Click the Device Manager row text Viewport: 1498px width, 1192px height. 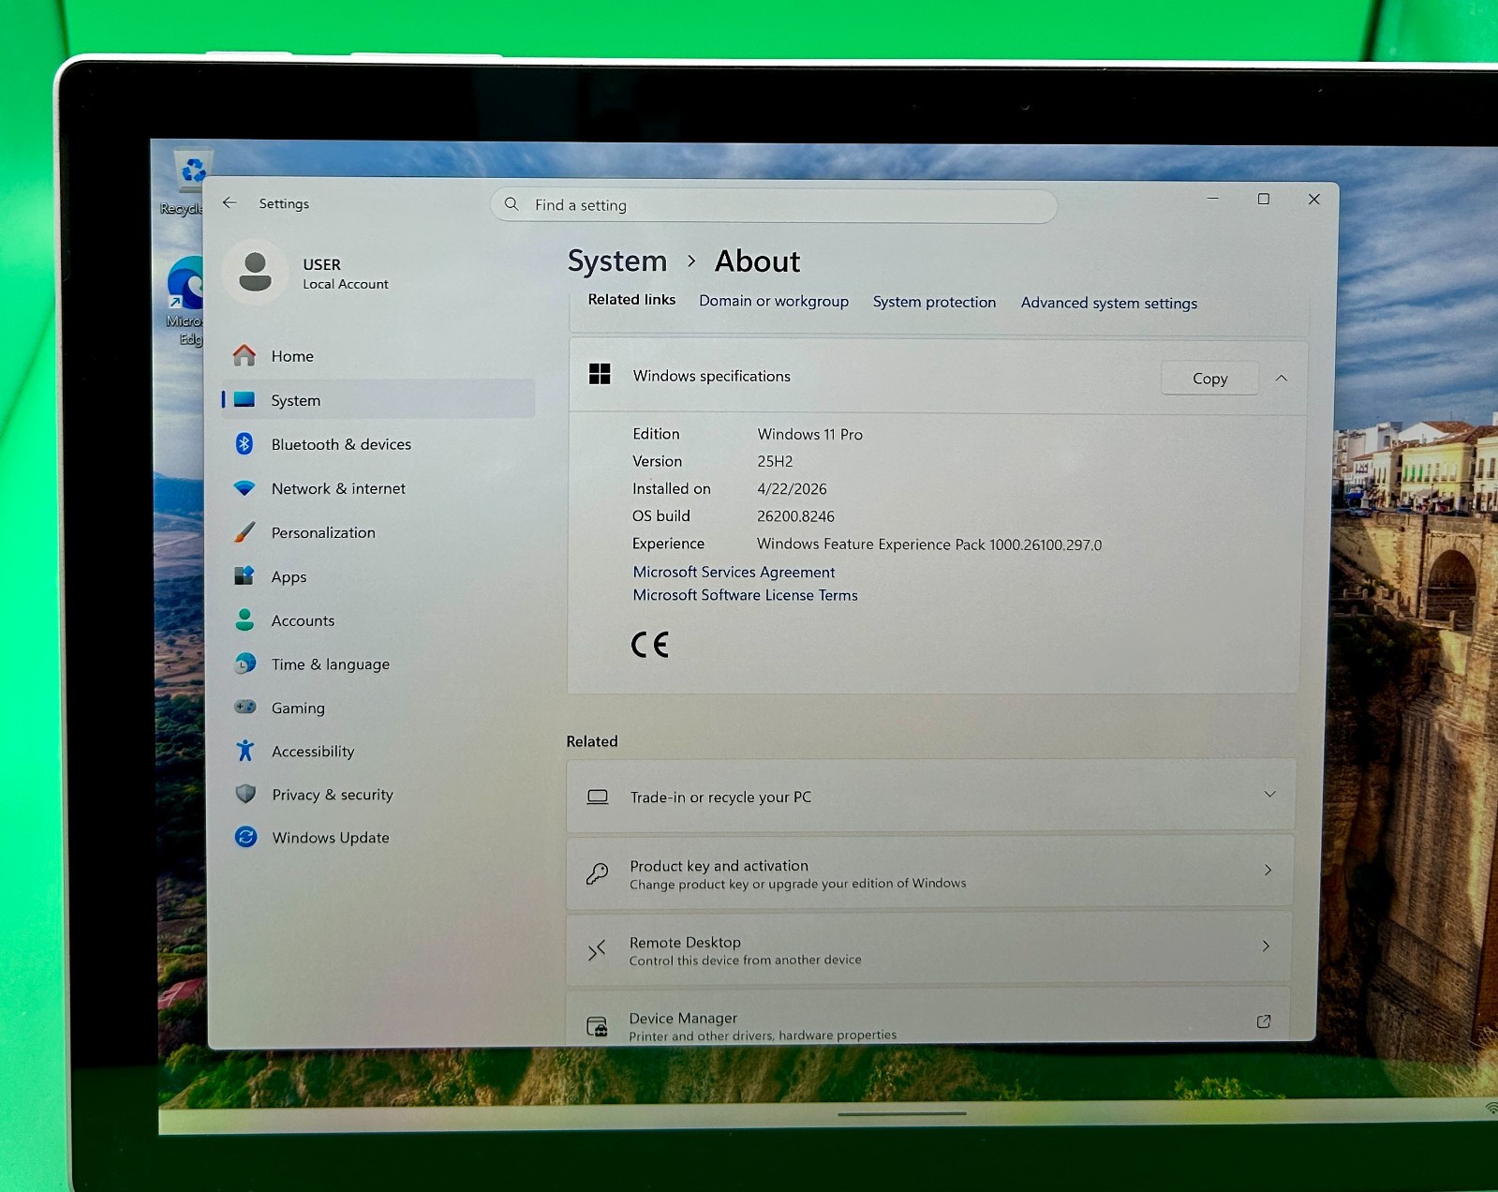[763, 1026]
